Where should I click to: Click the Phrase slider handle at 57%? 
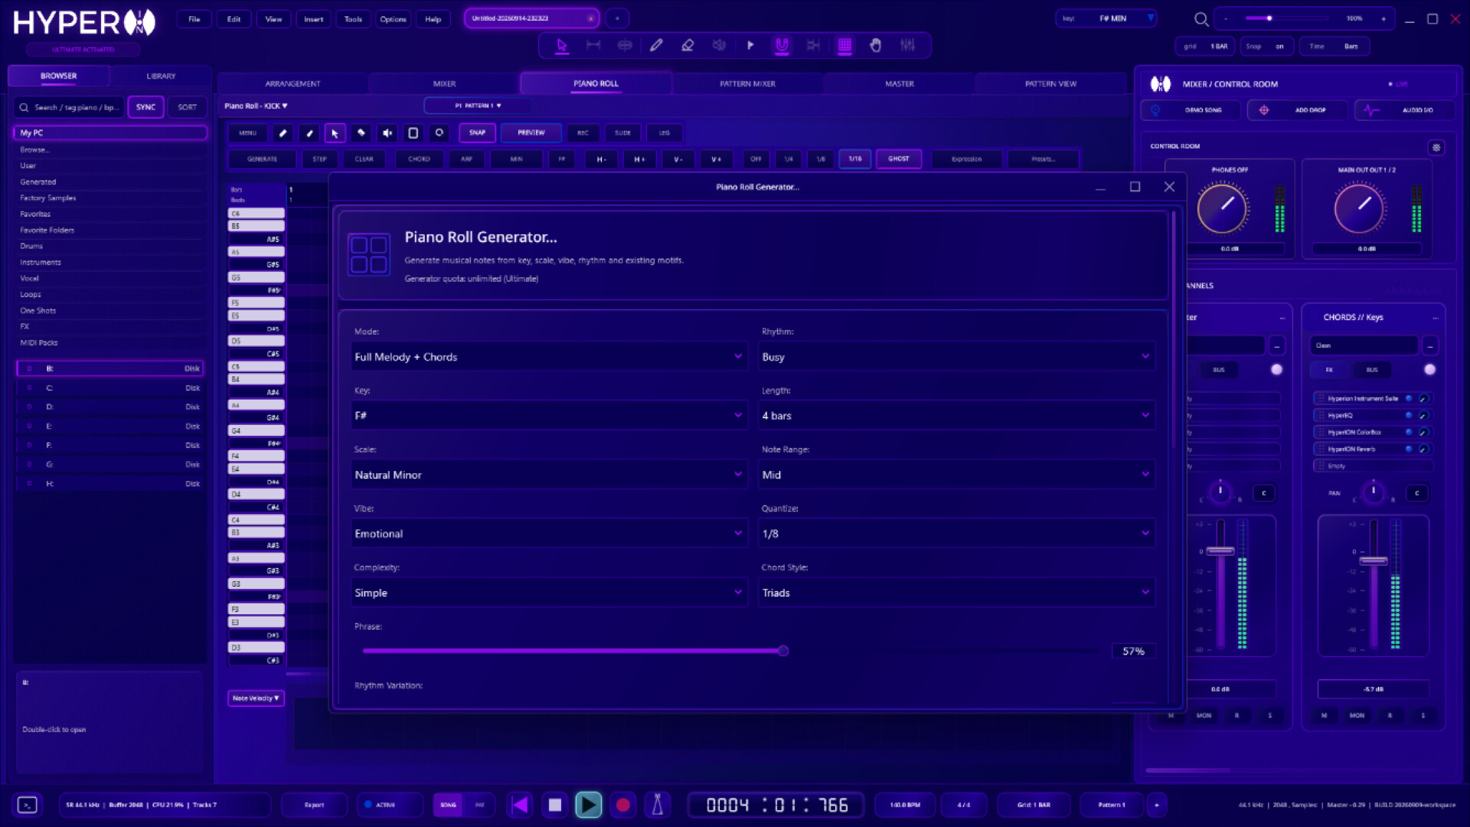tap(782, 651)
